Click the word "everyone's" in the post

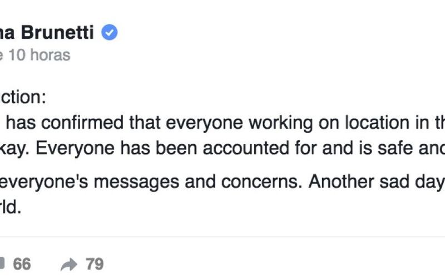click(x=44, y=182)
